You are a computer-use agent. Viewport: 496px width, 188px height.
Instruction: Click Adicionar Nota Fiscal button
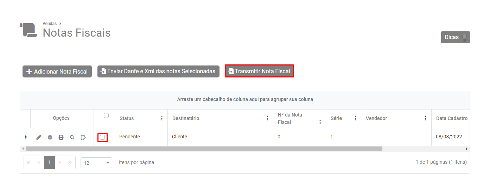pyautogui.click(x=57, y=71)
